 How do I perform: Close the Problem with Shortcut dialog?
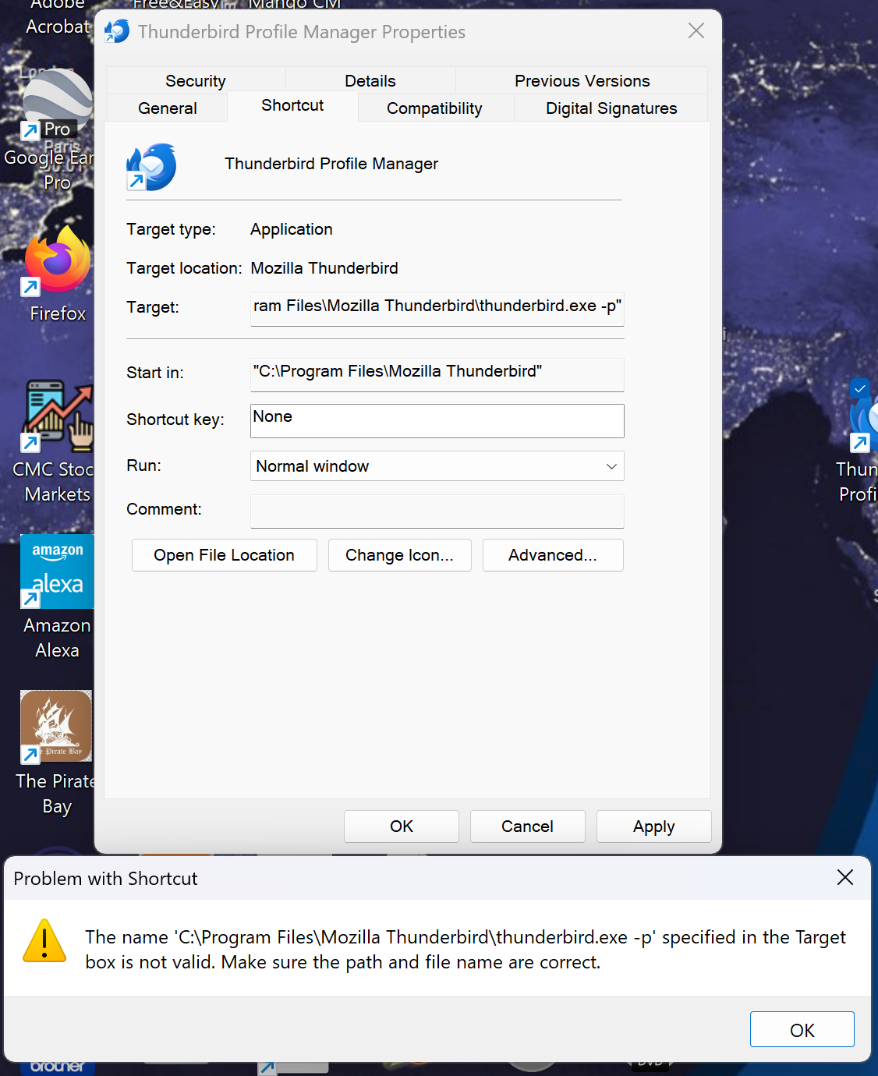coord(844,877)
